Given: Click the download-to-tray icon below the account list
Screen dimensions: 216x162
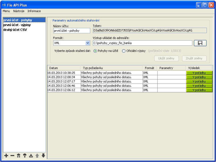Looking at the screenshot, I should pos(31,156).
